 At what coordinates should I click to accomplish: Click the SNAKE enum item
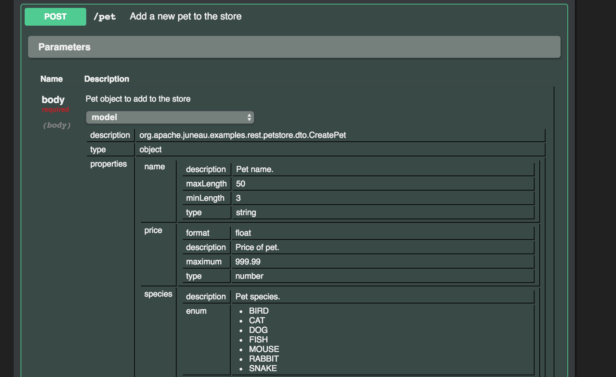(x=263, y=368)
